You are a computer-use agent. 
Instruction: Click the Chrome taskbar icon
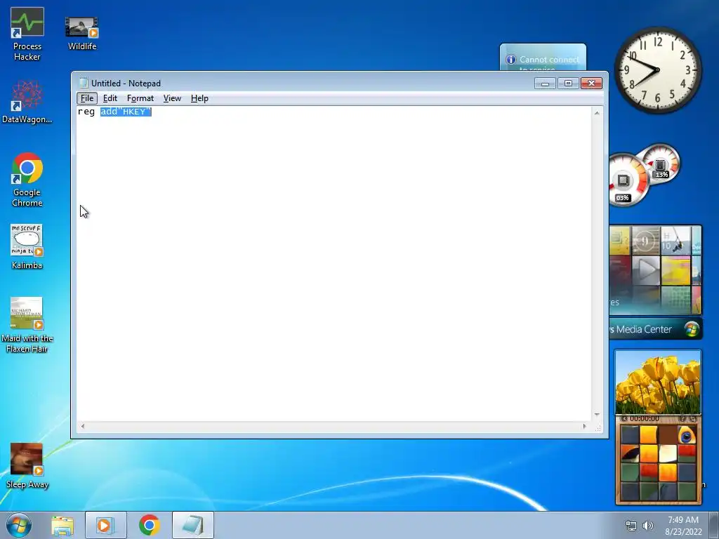pos(149,525)
